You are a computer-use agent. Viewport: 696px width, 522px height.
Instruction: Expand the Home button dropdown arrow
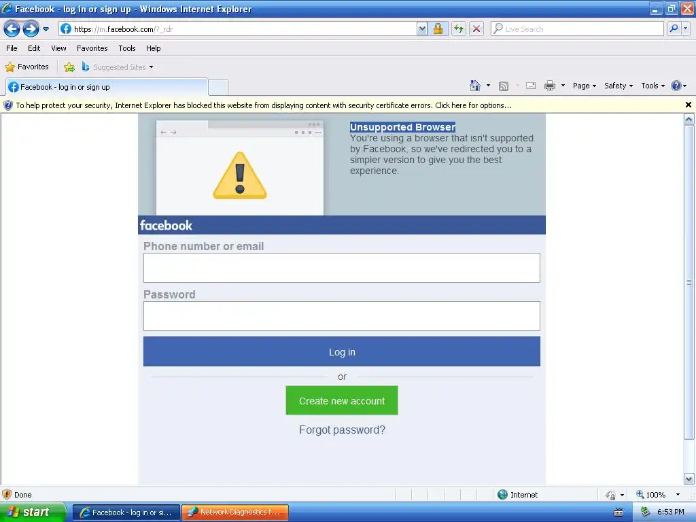pos(488,86)
